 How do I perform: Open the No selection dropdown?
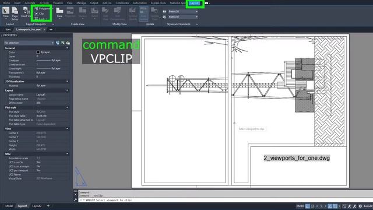(29, 43)
